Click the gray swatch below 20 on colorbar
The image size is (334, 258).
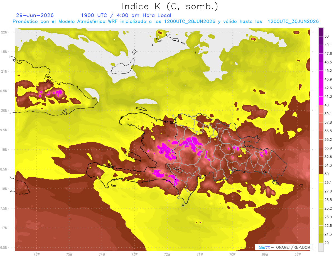321,247
